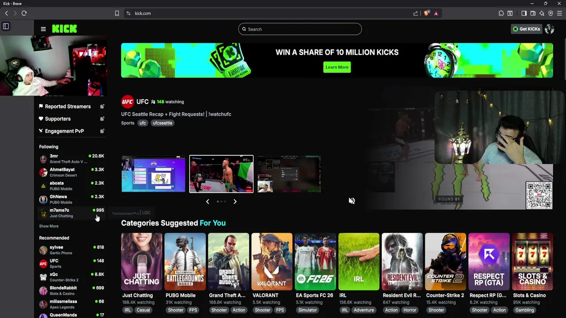
Task: Open BlondeRabbit avatar in Recommended list
Action: click(43, 291)
